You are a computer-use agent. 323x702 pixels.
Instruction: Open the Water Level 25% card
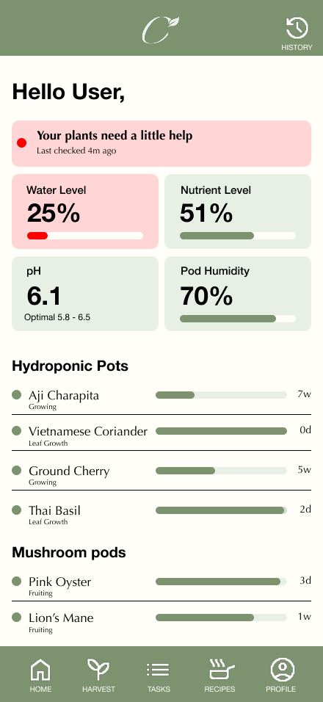(85, 211)
